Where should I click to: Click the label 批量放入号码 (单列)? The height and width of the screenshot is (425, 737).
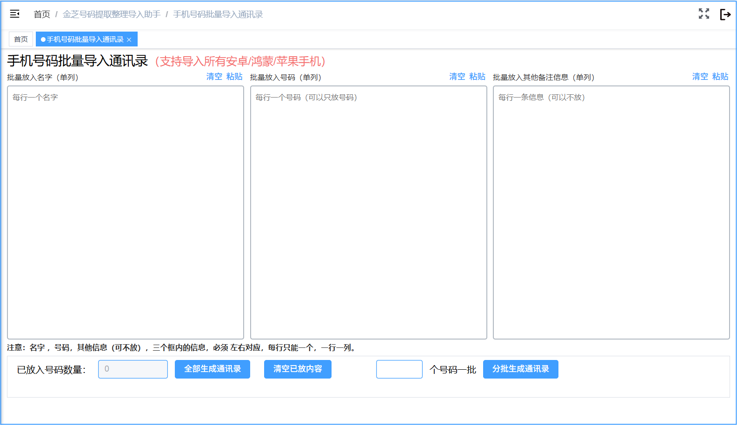pos(286,78)
